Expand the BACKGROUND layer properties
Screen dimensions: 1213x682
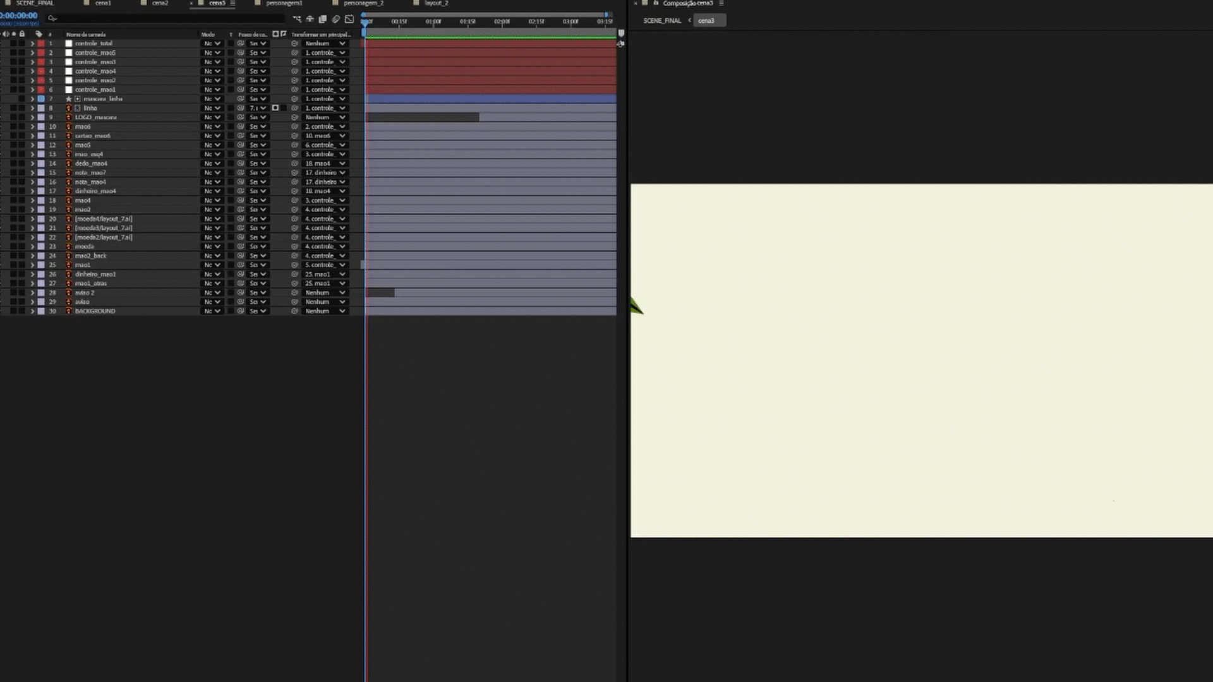[x=32, y=311]
